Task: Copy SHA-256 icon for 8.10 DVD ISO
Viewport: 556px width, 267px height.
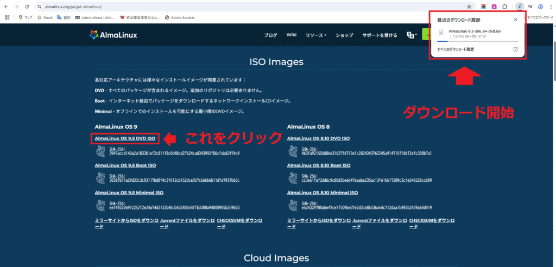Action: (293, 151)
